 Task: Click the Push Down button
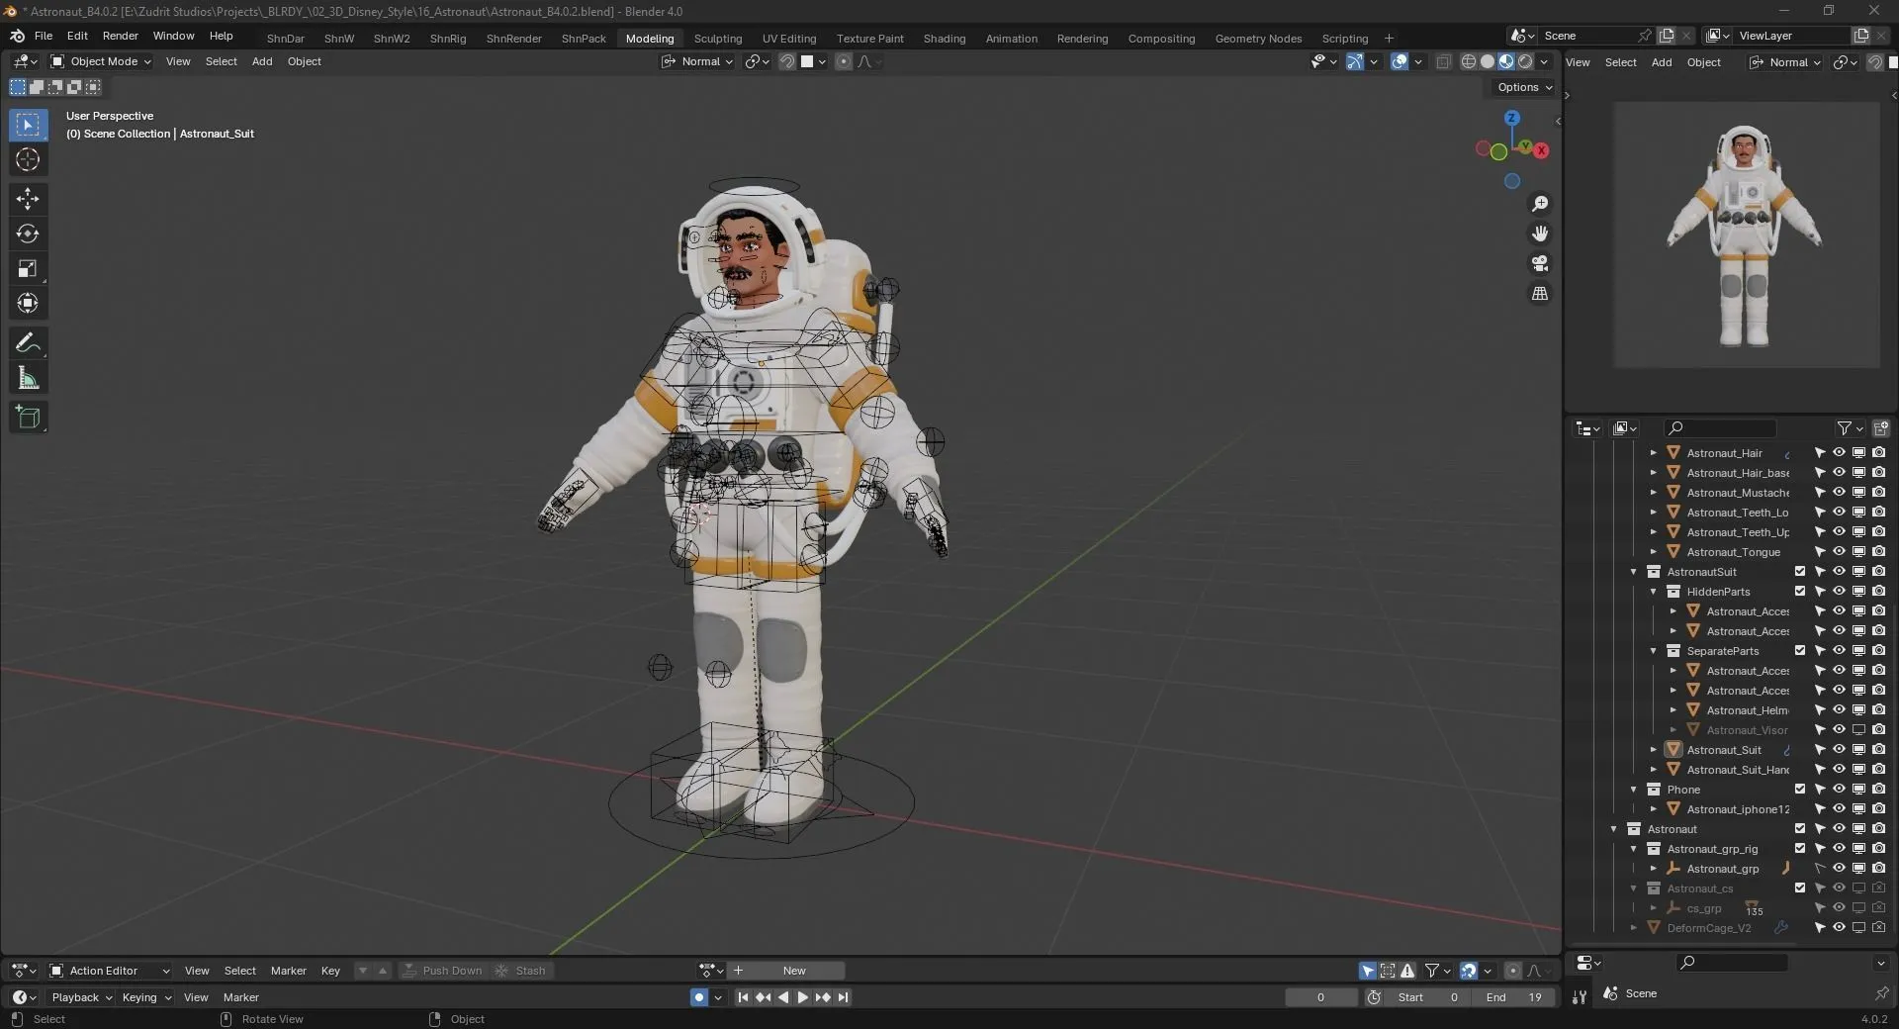point(451,971)
